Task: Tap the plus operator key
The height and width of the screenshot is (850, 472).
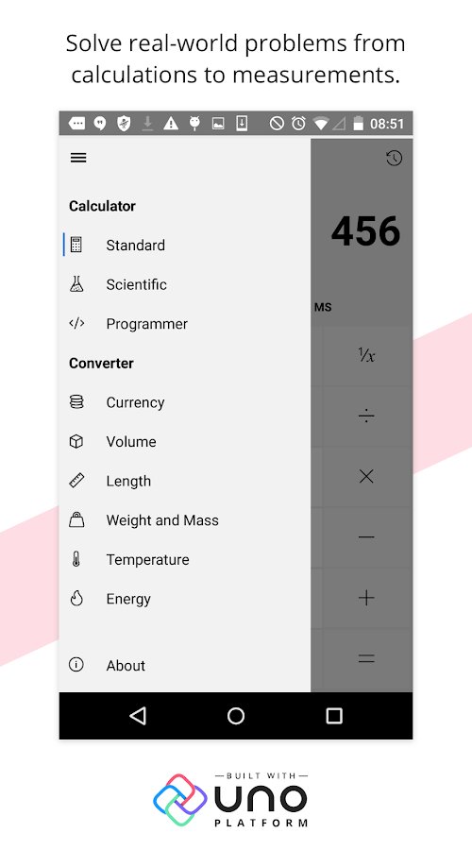Action: (x=367, y=599)
